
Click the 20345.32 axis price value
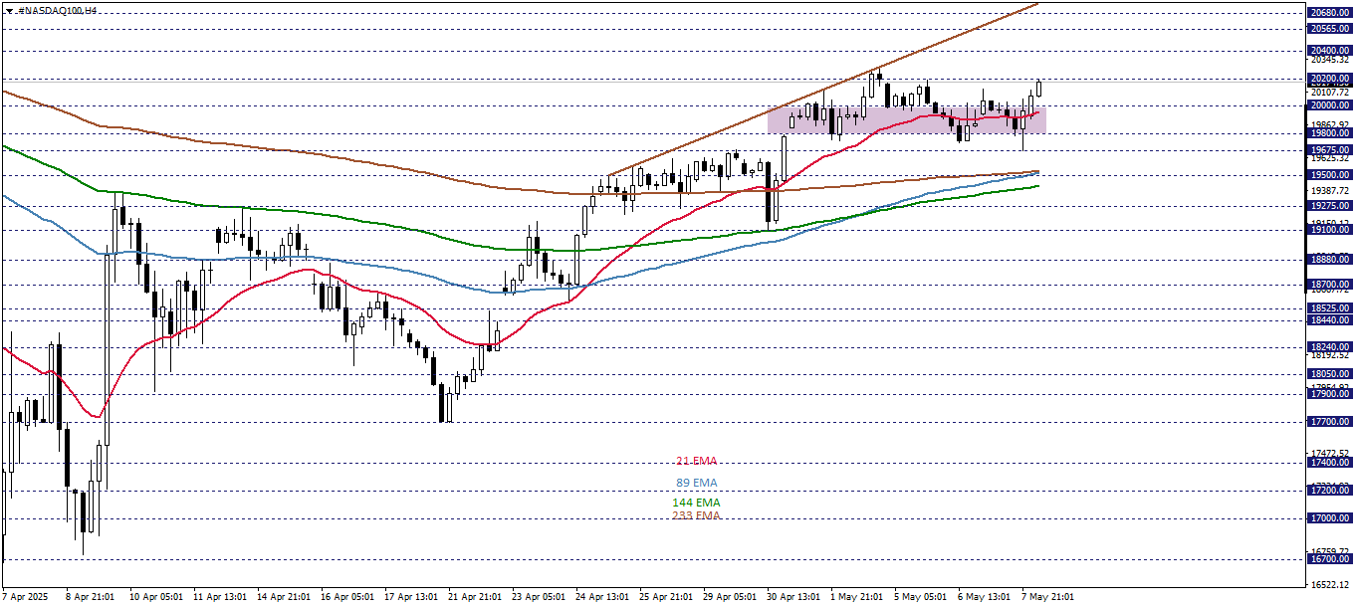pos(1330,61)
